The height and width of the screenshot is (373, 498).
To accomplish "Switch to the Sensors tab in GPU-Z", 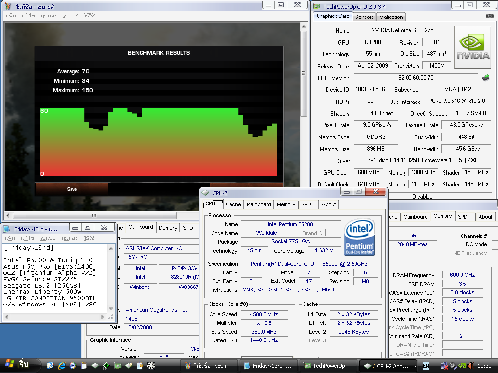I will tap(364, 17).
